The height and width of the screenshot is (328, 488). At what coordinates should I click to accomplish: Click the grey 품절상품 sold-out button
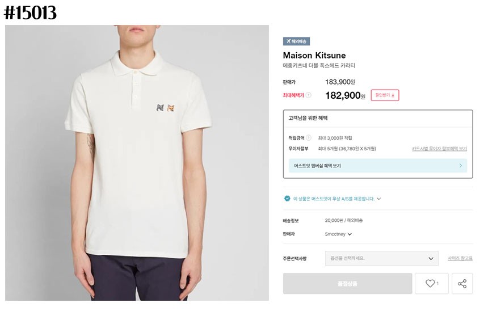pos(347,283)
